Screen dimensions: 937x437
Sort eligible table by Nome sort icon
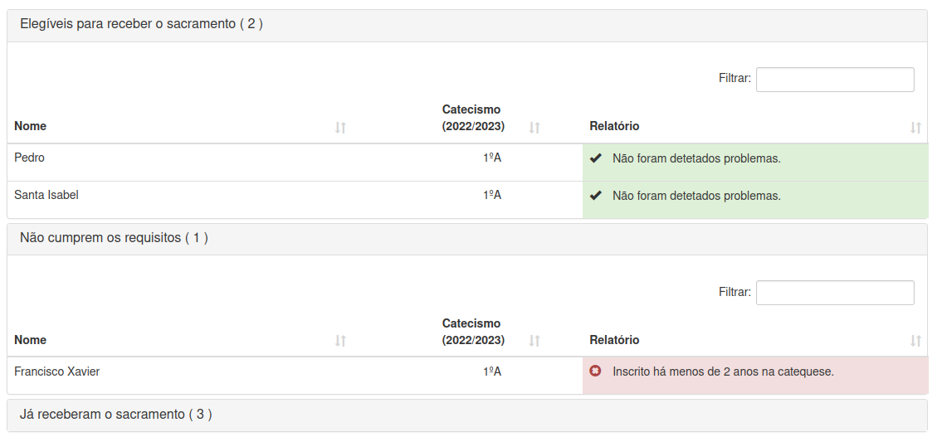point(340,128)
